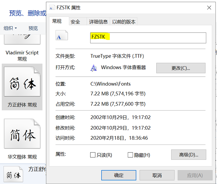Screen dimensions: 217x184
Task: Click the C:\Windows\Fonts location text
Action: click(110, 84)
